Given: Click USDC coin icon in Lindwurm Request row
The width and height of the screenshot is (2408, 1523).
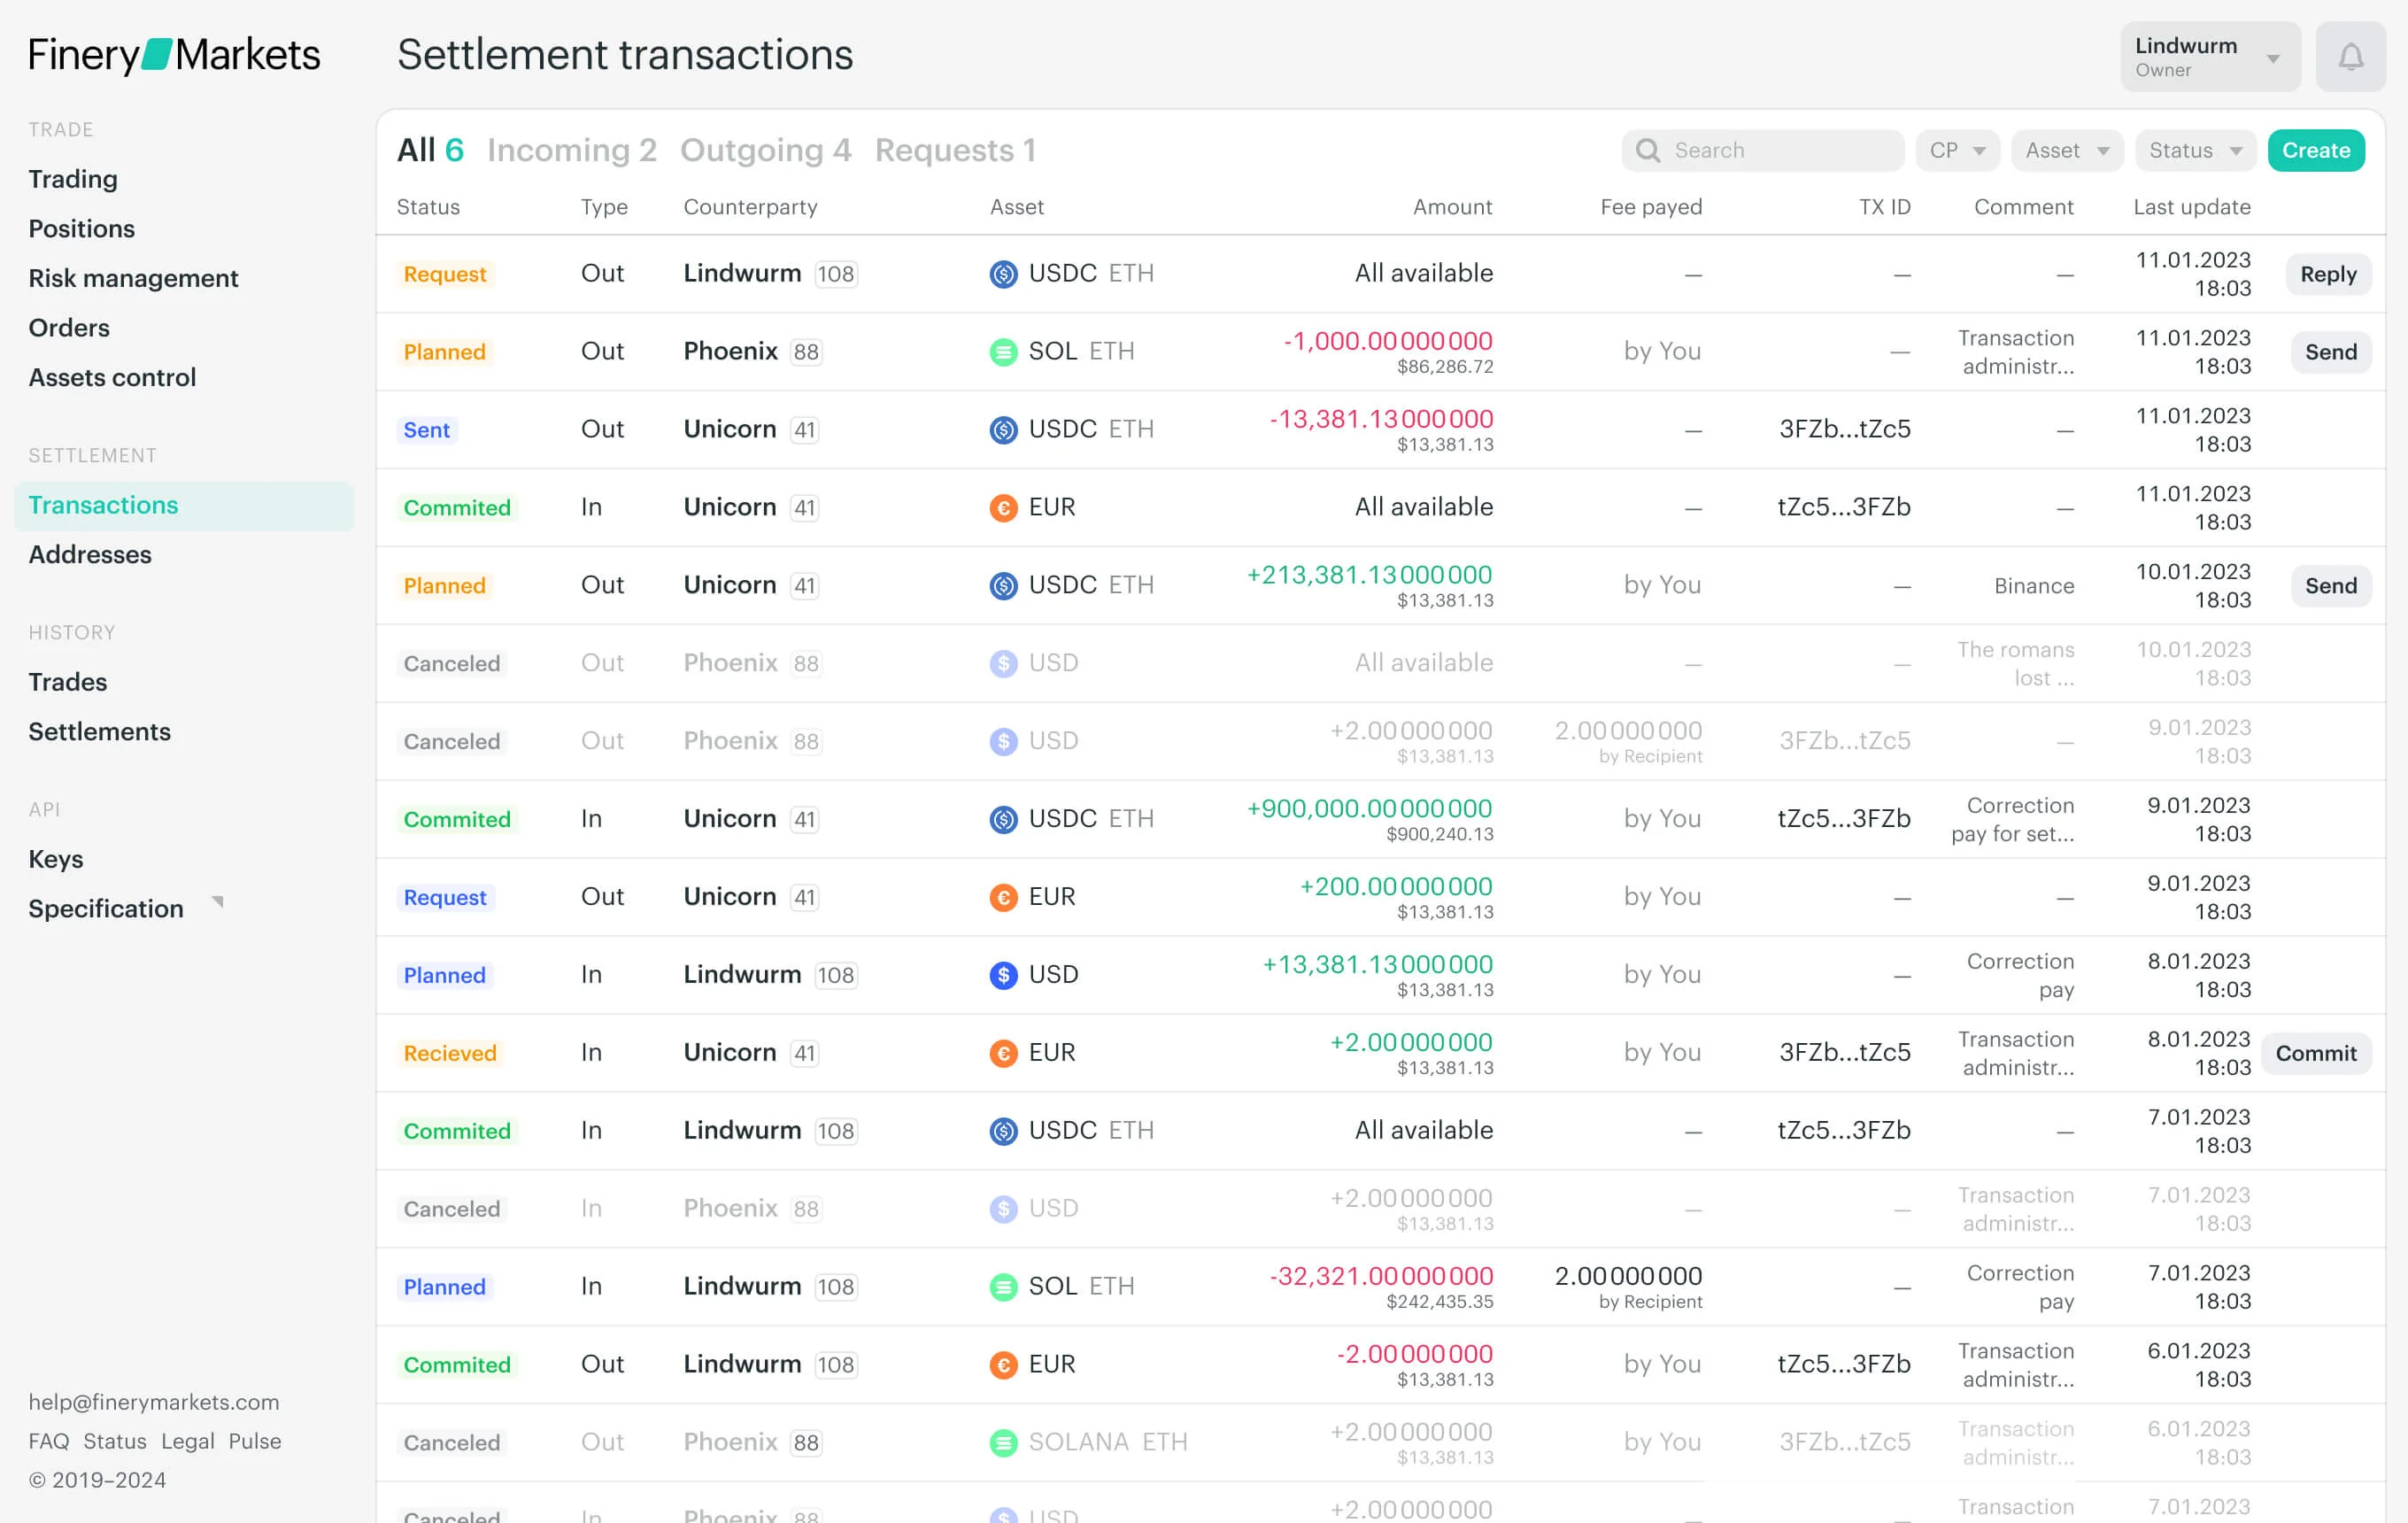Looking at the screenshot, I should [x=1003, y=274].
